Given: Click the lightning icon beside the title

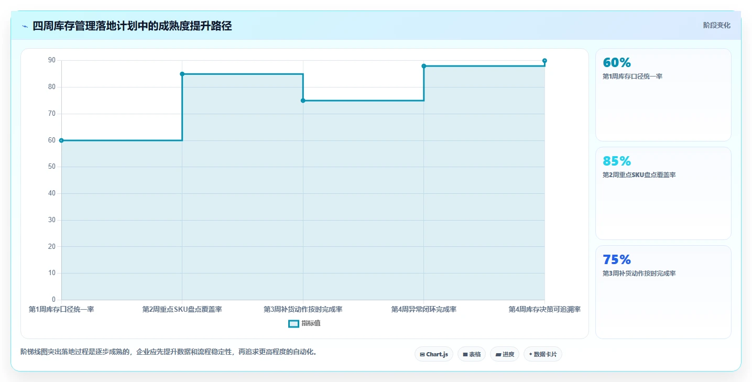Looking at the screenshot, I should 25,26.
